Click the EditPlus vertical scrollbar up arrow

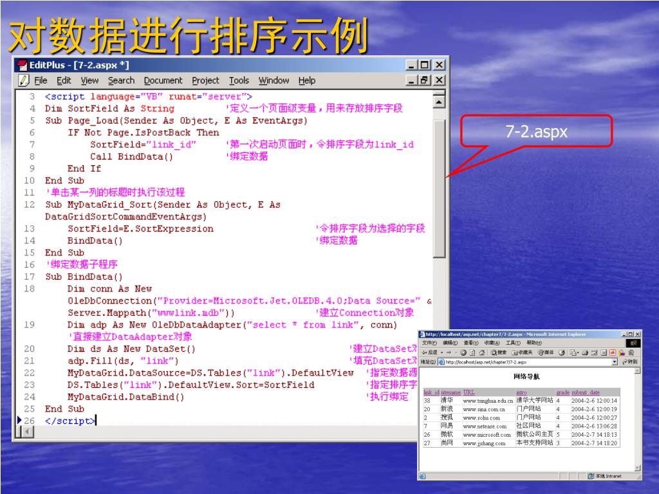coord(439,102)
